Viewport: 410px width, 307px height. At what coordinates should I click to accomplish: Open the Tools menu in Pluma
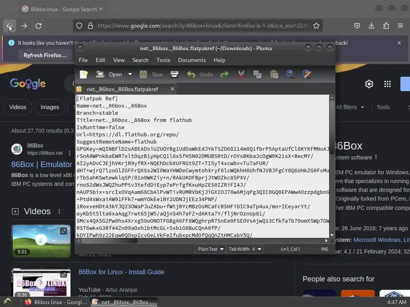[x=163, y=60]
